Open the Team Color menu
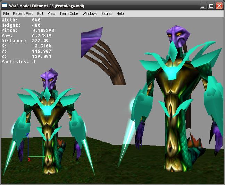Viewport: 225px width, 185px height. pyautogui.click(x=69, y=14)
